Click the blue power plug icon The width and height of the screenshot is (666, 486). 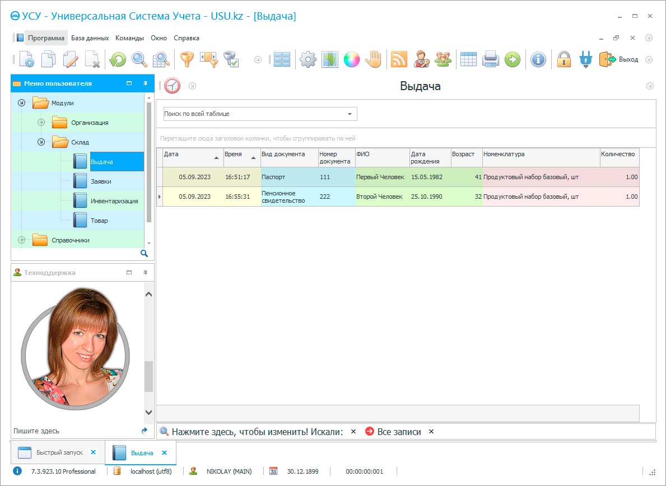click(x=586, y=59)
